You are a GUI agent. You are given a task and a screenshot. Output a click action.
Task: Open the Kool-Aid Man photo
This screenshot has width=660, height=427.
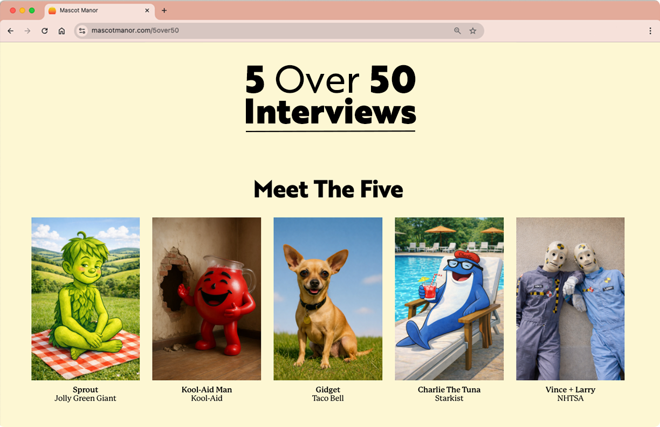click(207, 299)
